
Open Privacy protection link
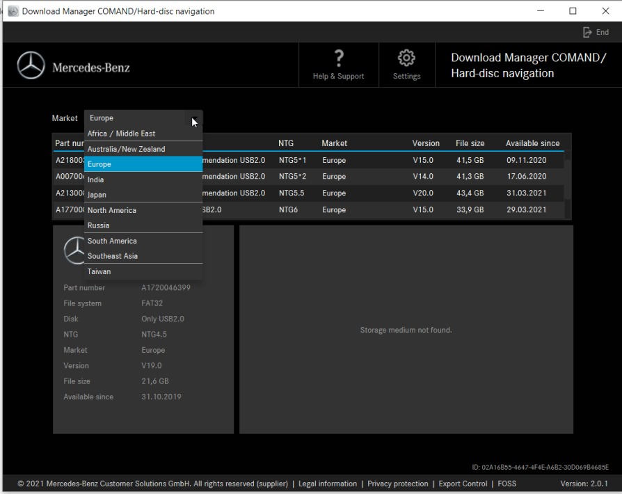(397, 484)
